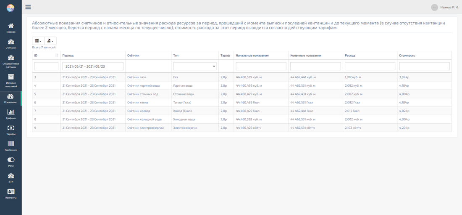Click the Период date range filter field
Screen dimensions: 462x215
(x=93, y=66)
